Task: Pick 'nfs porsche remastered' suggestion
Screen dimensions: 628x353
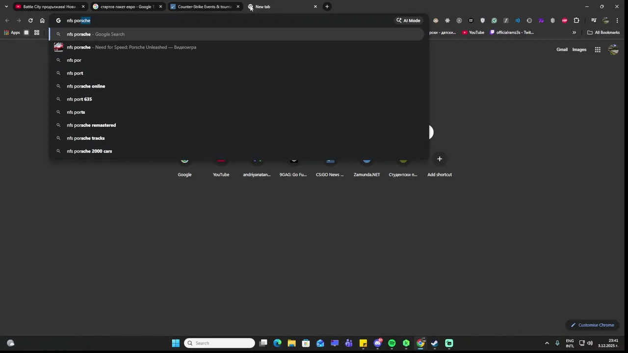Action: (x=236, y=125)
